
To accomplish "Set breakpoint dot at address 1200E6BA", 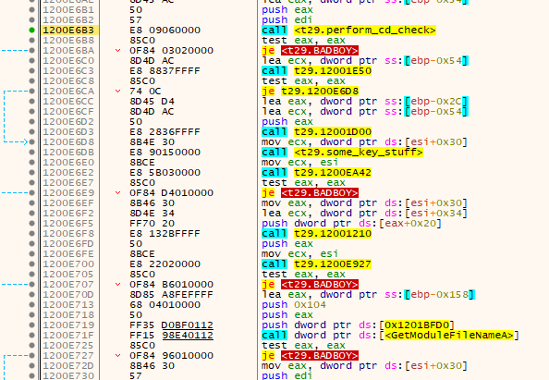I will 31,51.
